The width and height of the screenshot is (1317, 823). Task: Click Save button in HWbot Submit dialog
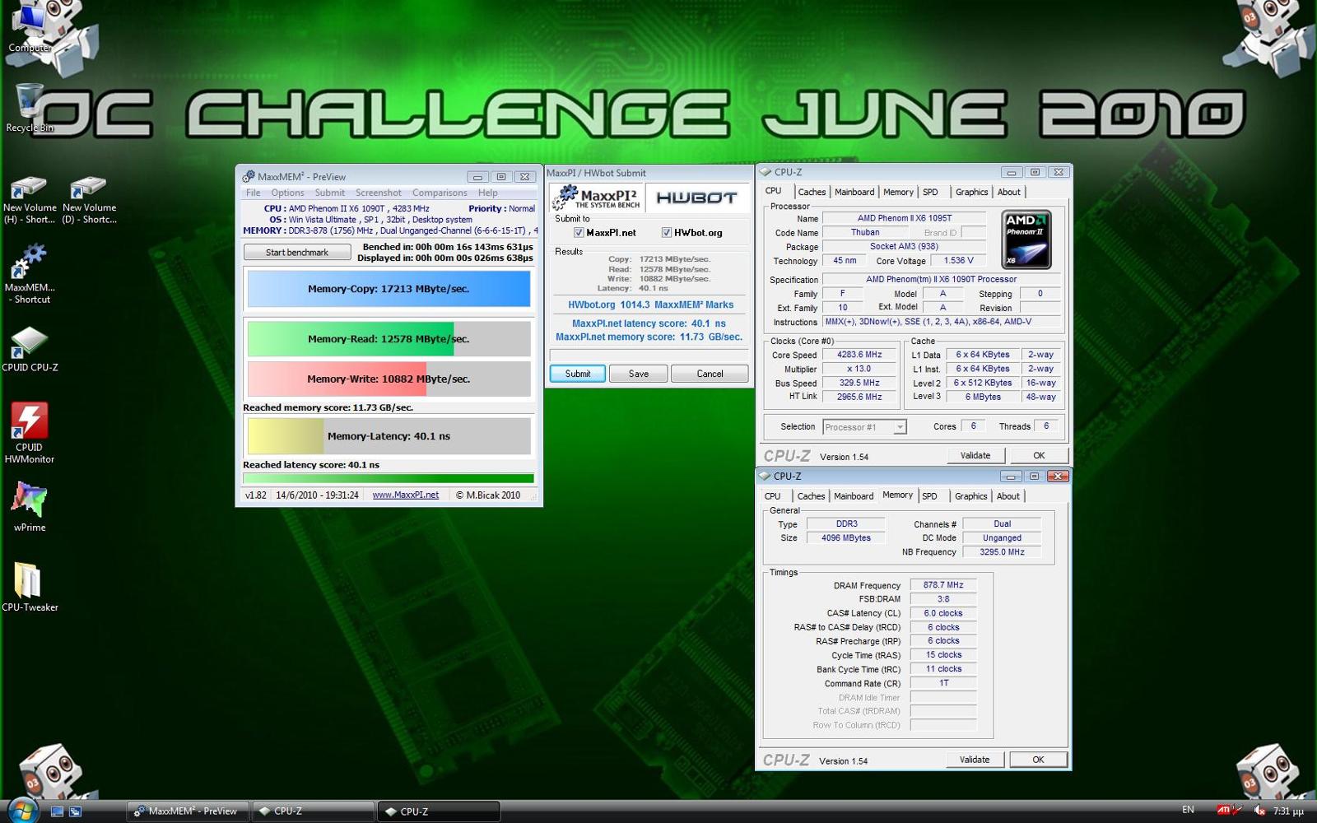tap(639, 374)
